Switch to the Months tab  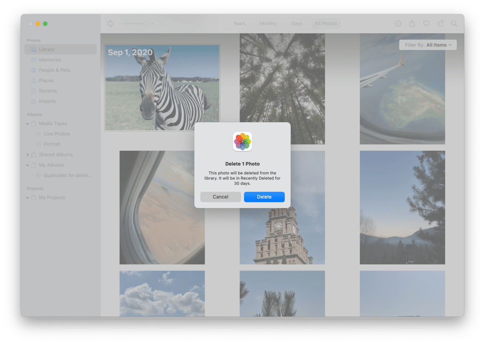click(268, 23)
